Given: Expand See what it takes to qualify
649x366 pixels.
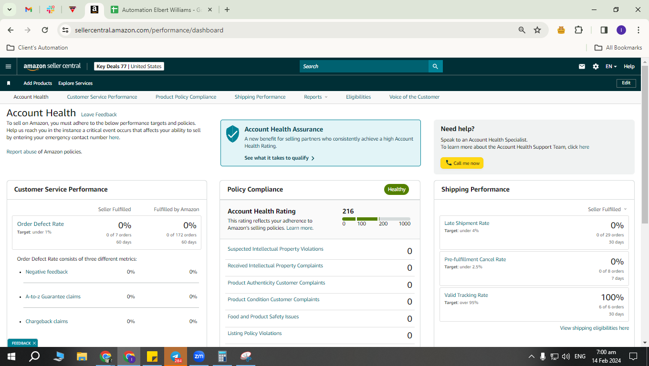Looking at the screenshot, I should click(279, 158).
